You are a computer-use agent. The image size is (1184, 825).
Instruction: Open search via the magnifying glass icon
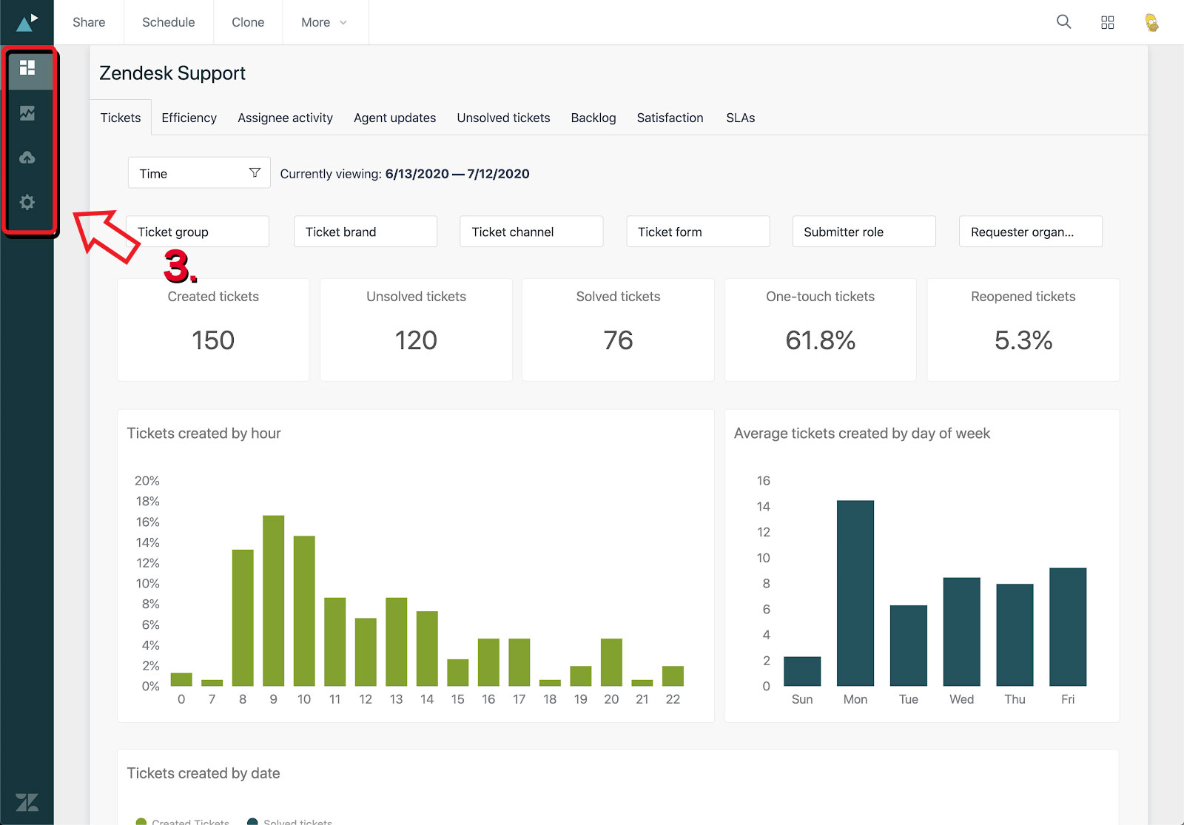1063,22
